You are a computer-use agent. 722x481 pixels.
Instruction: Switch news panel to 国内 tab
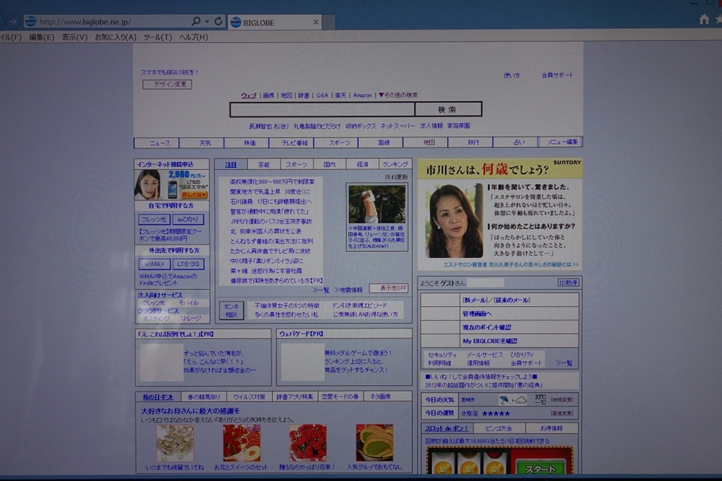click(330, 164)
